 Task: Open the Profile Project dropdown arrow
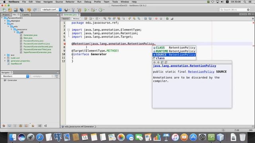pos(104,10)
